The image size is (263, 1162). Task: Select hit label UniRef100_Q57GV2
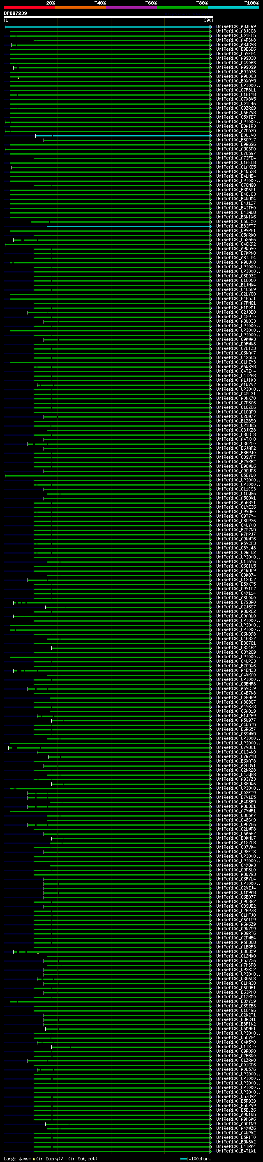click(235, 1096)
